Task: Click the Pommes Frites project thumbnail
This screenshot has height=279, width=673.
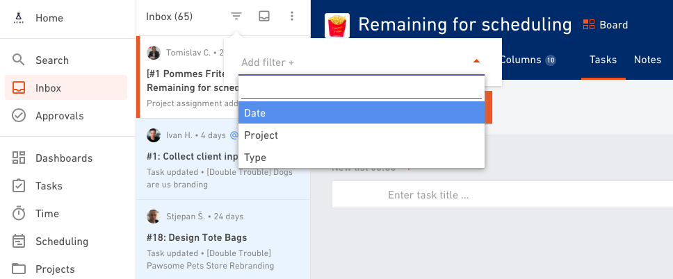Action: tap(337, 26)
